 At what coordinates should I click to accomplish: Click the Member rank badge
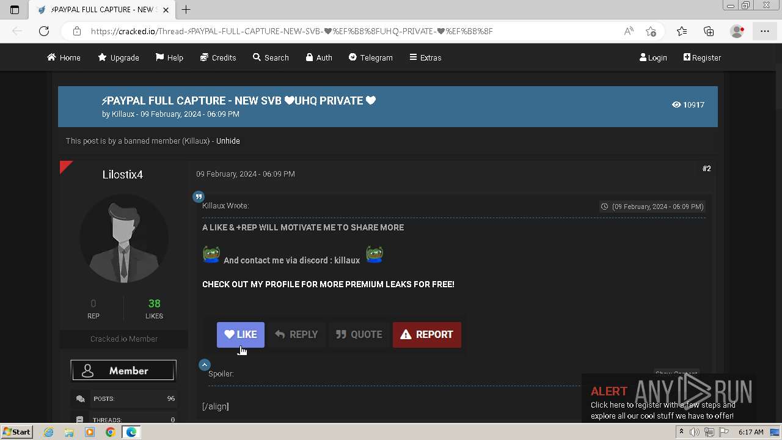123,371
